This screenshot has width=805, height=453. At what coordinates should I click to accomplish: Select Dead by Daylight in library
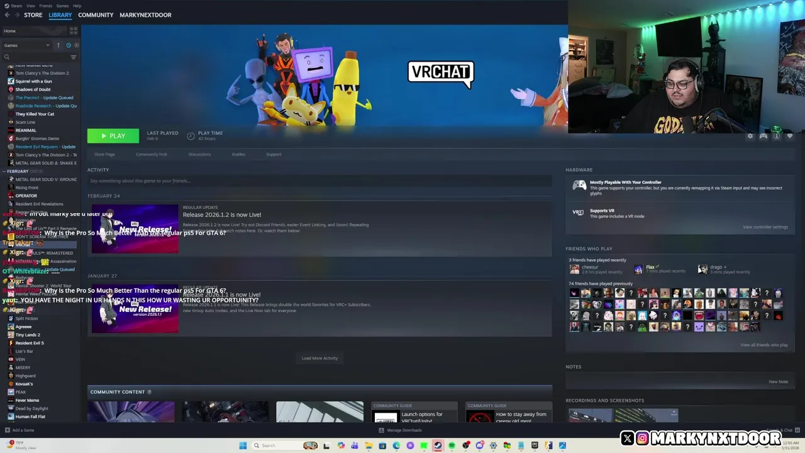(x=32, y=408)
